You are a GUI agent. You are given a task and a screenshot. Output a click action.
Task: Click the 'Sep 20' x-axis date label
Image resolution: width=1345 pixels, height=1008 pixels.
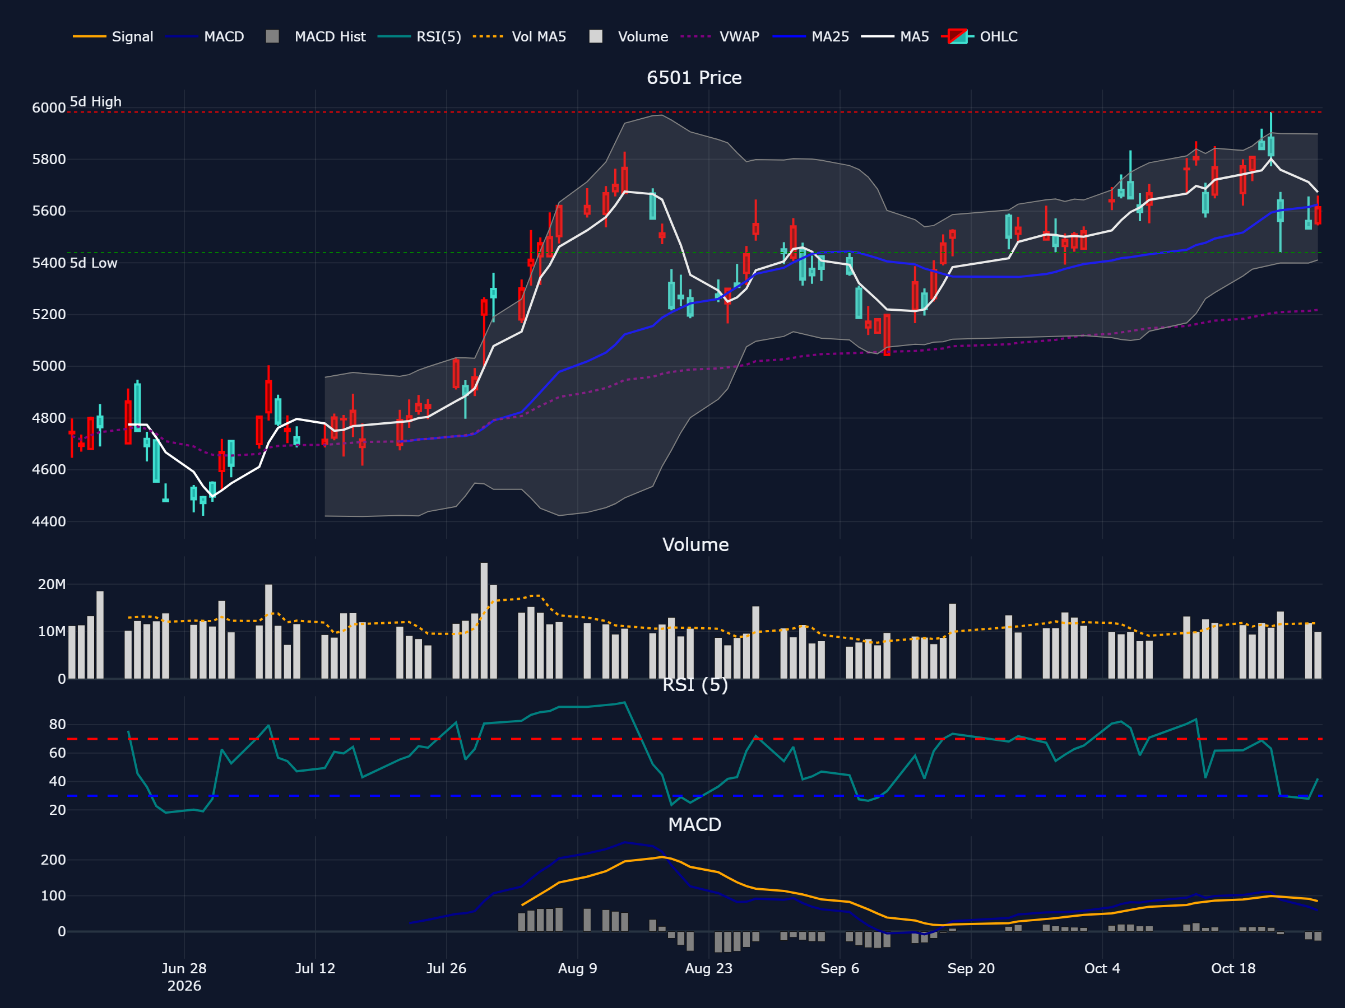(971, 968)
